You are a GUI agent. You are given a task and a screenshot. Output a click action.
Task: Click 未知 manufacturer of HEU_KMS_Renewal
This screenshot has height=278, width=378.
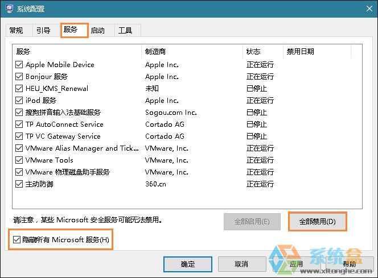151,88
